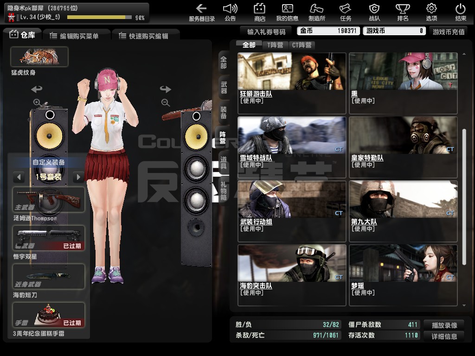The height and width of the screenshot is (356, 475).
Task: Select the CT阵营 filter tab
Action: click(x=302, y=45)
